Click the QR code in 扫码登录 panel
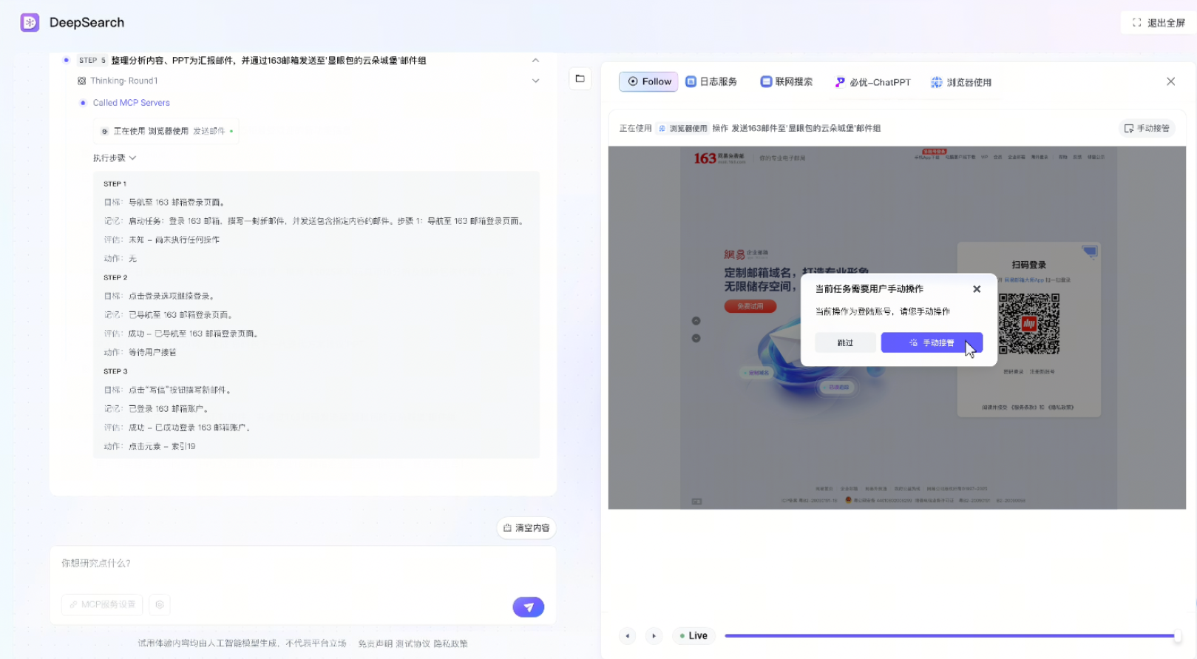This screenshot has height=659, width=1197. [x=1028, y=324]
